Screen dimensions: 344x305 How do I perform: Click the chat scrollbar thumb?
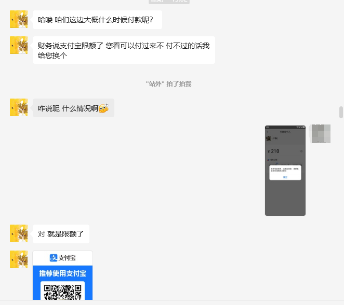click(x=341, y=112)
